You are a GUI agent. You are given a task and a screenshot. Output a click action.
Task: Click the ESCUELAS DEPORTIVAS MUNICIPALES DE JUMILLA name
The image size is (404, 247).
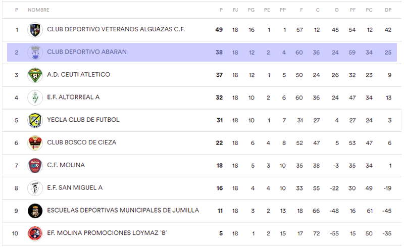[x=123, y=210]
